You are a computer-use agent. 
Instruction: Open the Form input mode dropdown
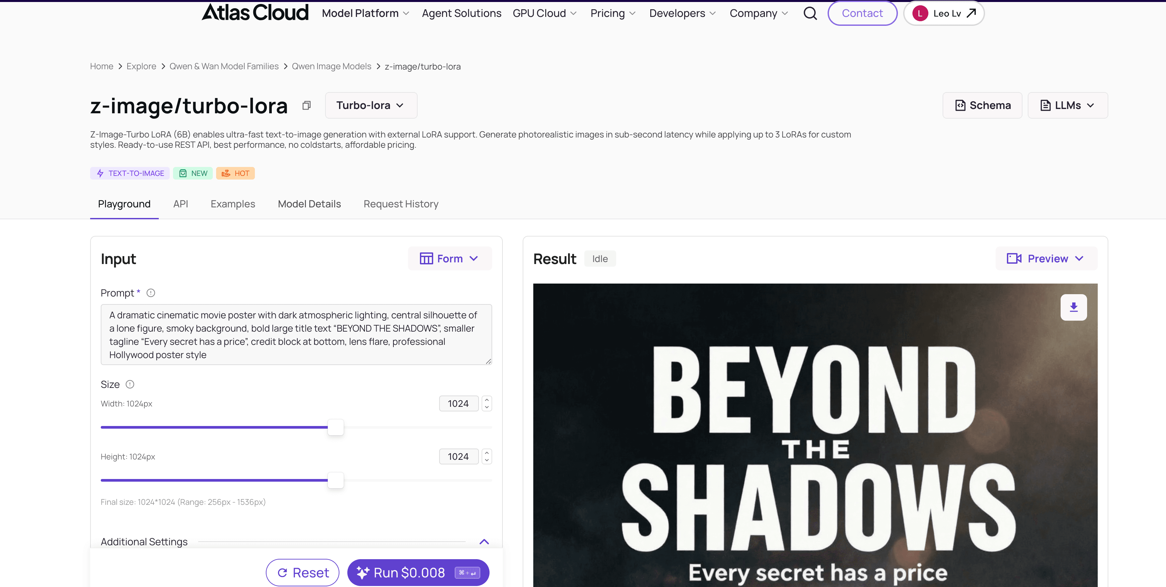449,259
